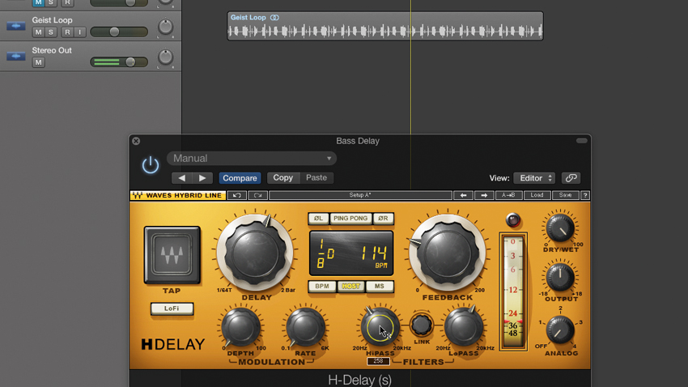The image size is (688, 387).
Task: Toggle input monitoring on Geist Loop
Action: (x=79, y=32)
